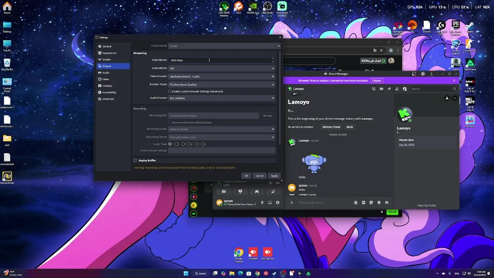
Task: Switch to the Appearance settings section
Action: tap(113, 53)
